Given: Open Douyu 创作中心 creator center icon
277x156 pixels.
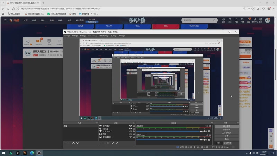Looking at the screenshot, I should [x=254, y=20].
